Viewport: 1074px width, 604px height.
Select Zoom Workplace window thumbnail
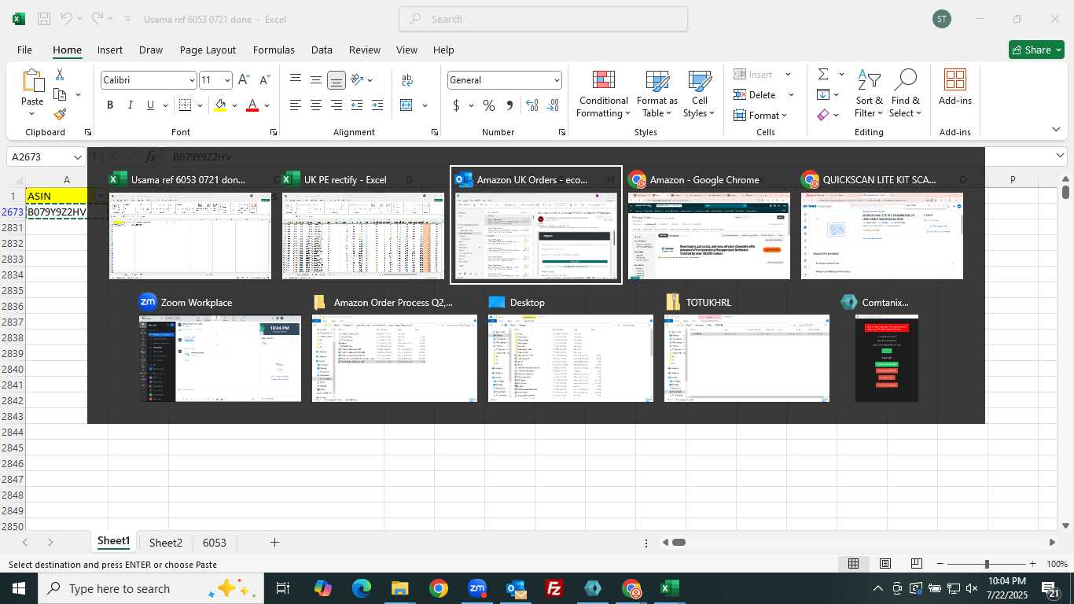click(220, 348)
